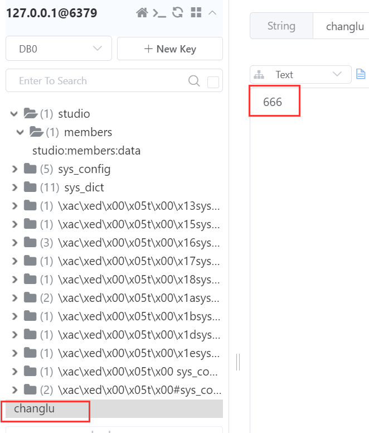Collapse the 127.0.0.1@6379 connection panel
The height and width of the screenshot is (433, 369).
click(212, 13)
